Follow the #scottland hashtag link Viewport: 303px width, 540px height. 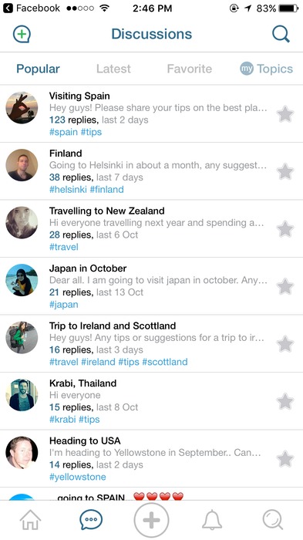[165, 362]
